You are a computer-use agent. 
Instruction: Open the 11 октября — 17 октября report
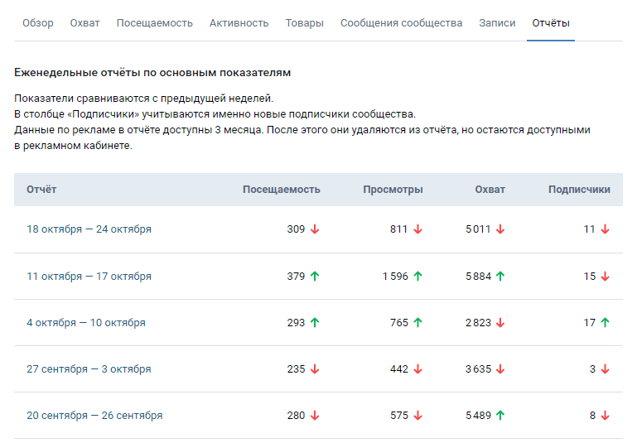(x=89, y=277)
